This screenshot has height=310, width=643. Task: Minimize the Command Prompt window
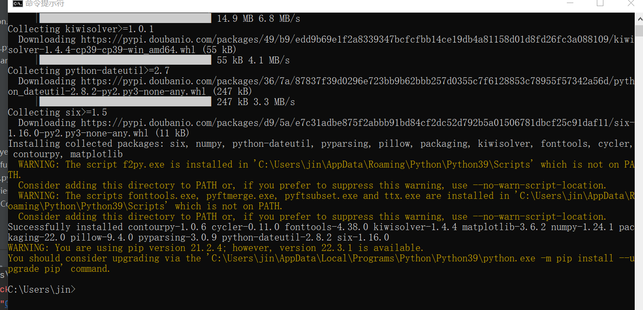569,3
